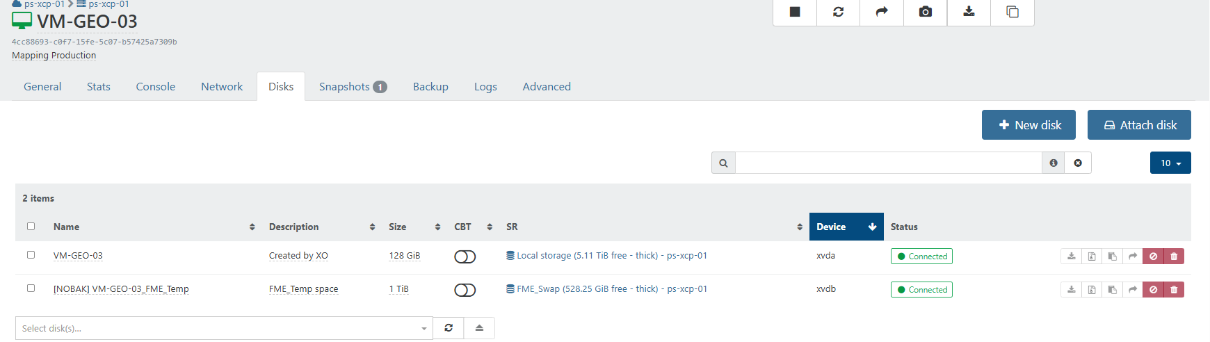
Task: Toggle CBT on the FME_Temp disk
Action: point(465,290)
